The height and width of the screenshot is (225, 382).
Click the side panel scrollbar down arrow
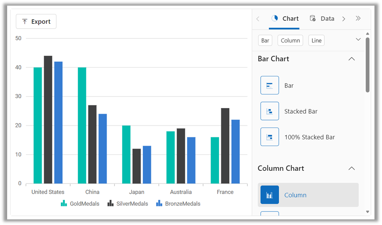point(367,212)
